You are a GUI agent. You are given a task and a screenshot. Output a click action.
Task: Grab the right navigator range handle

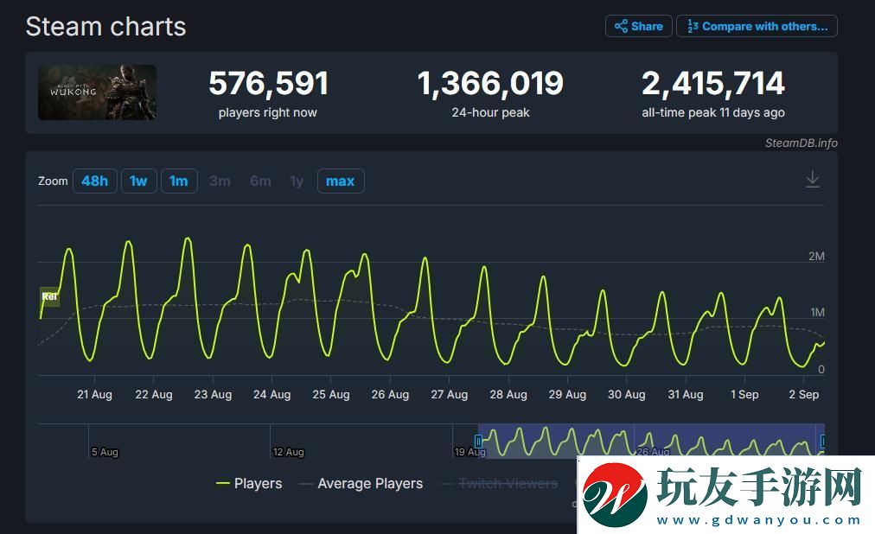[x=822, y=442]
